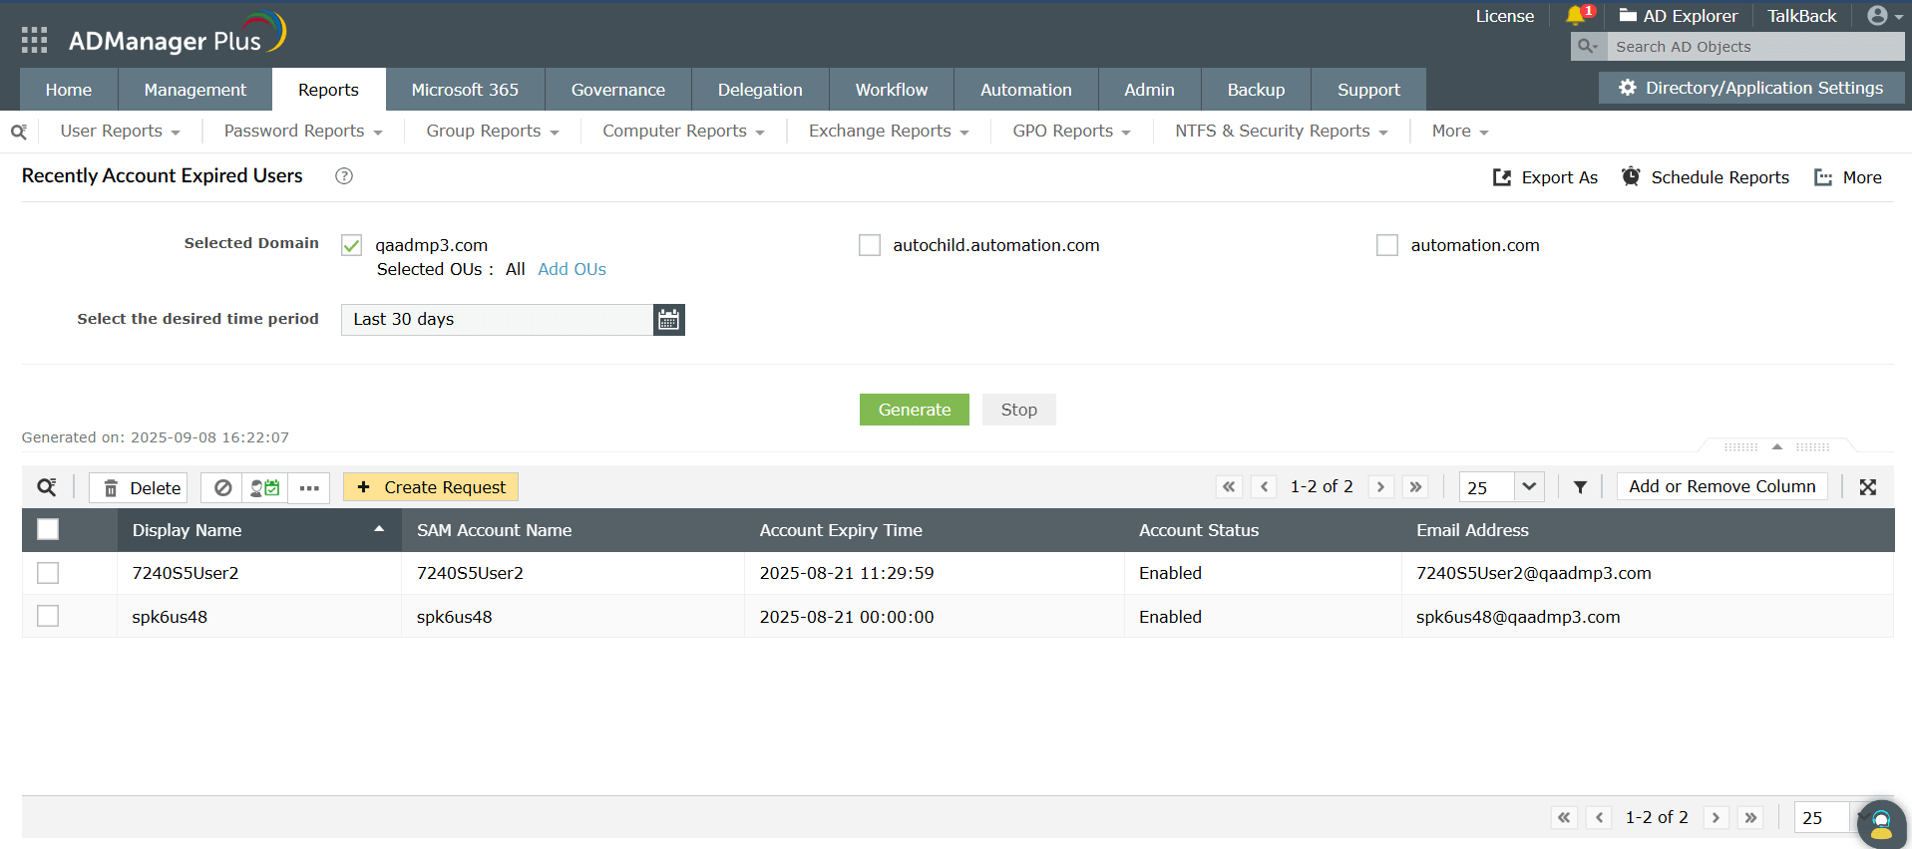Click the Last 30 days time period field
1912x849 pixels.
click(x=497, y=320)
